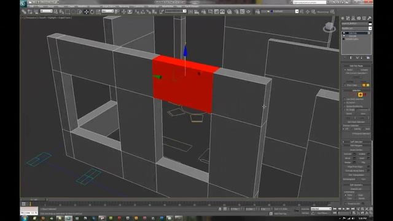Switch to the Display command panel
The height and width of the screenshot is (221, 393).
tap(364, 18)
